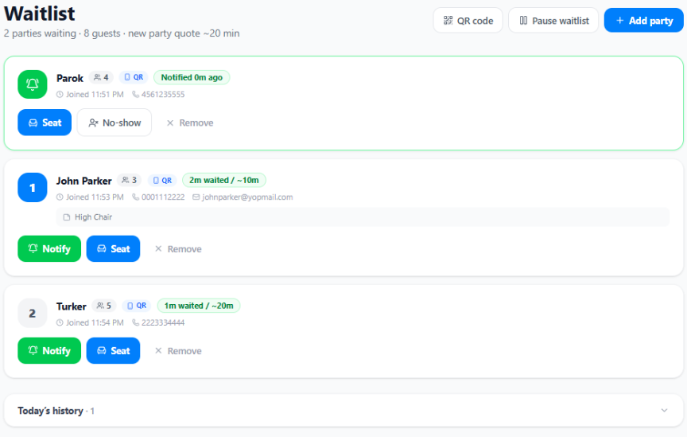Viewport: 687px width, 437px height.
Task: Click the QR badge next to John Parker
Action: pos(162,181)
